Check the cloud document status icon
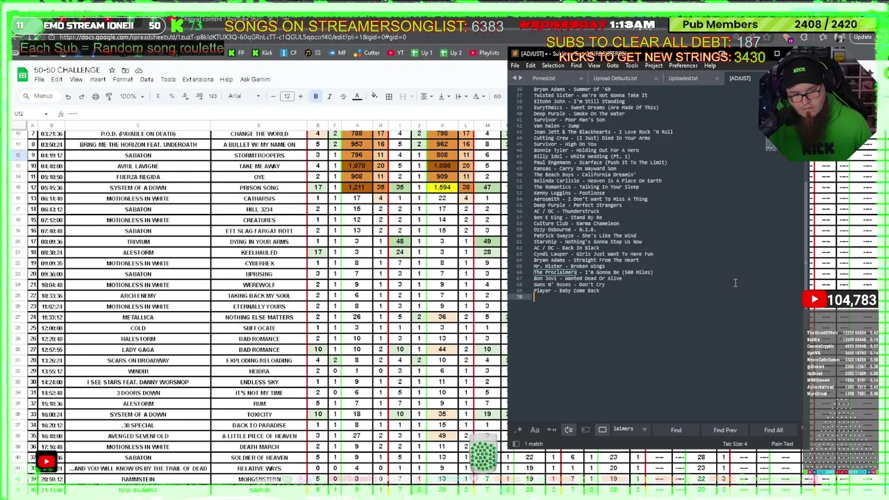Viewport: 889px width, 500px height. (138, 70)
